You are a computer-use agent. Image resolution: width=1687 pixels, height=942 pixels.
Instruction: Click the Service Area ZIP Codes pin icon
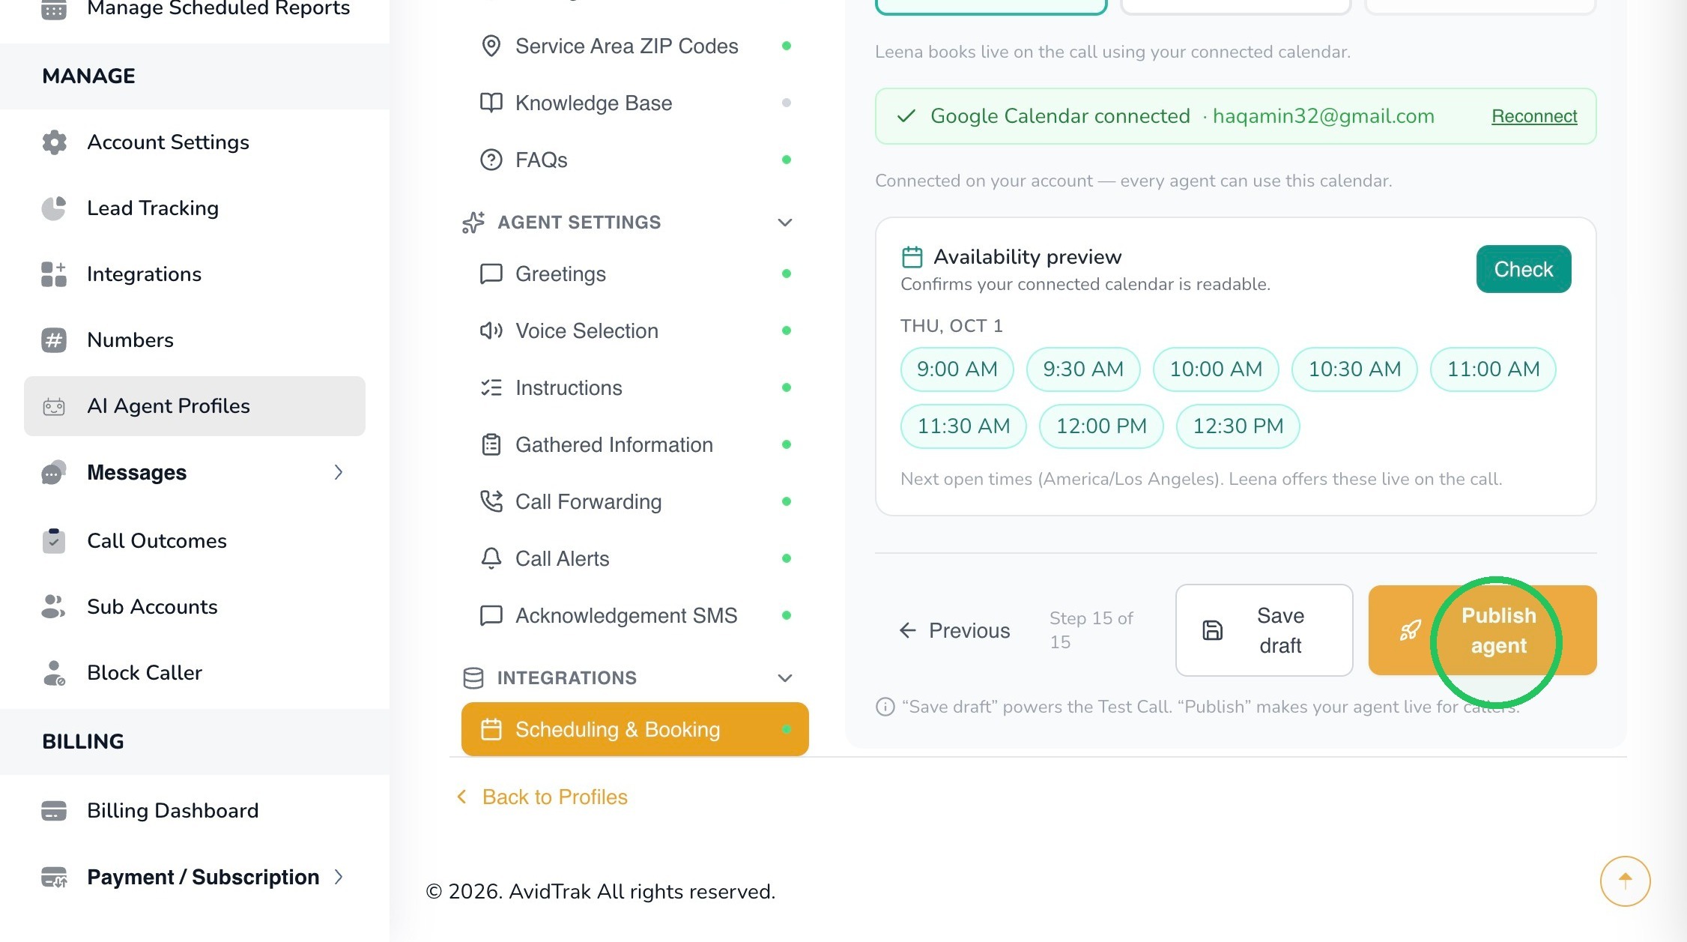(x=491, y=46)
